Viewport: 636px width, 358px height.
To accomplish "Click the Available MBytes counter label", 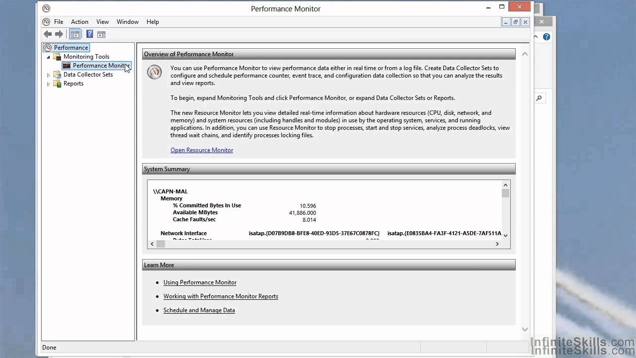I will pyautogui.click(x=195, y=212).
